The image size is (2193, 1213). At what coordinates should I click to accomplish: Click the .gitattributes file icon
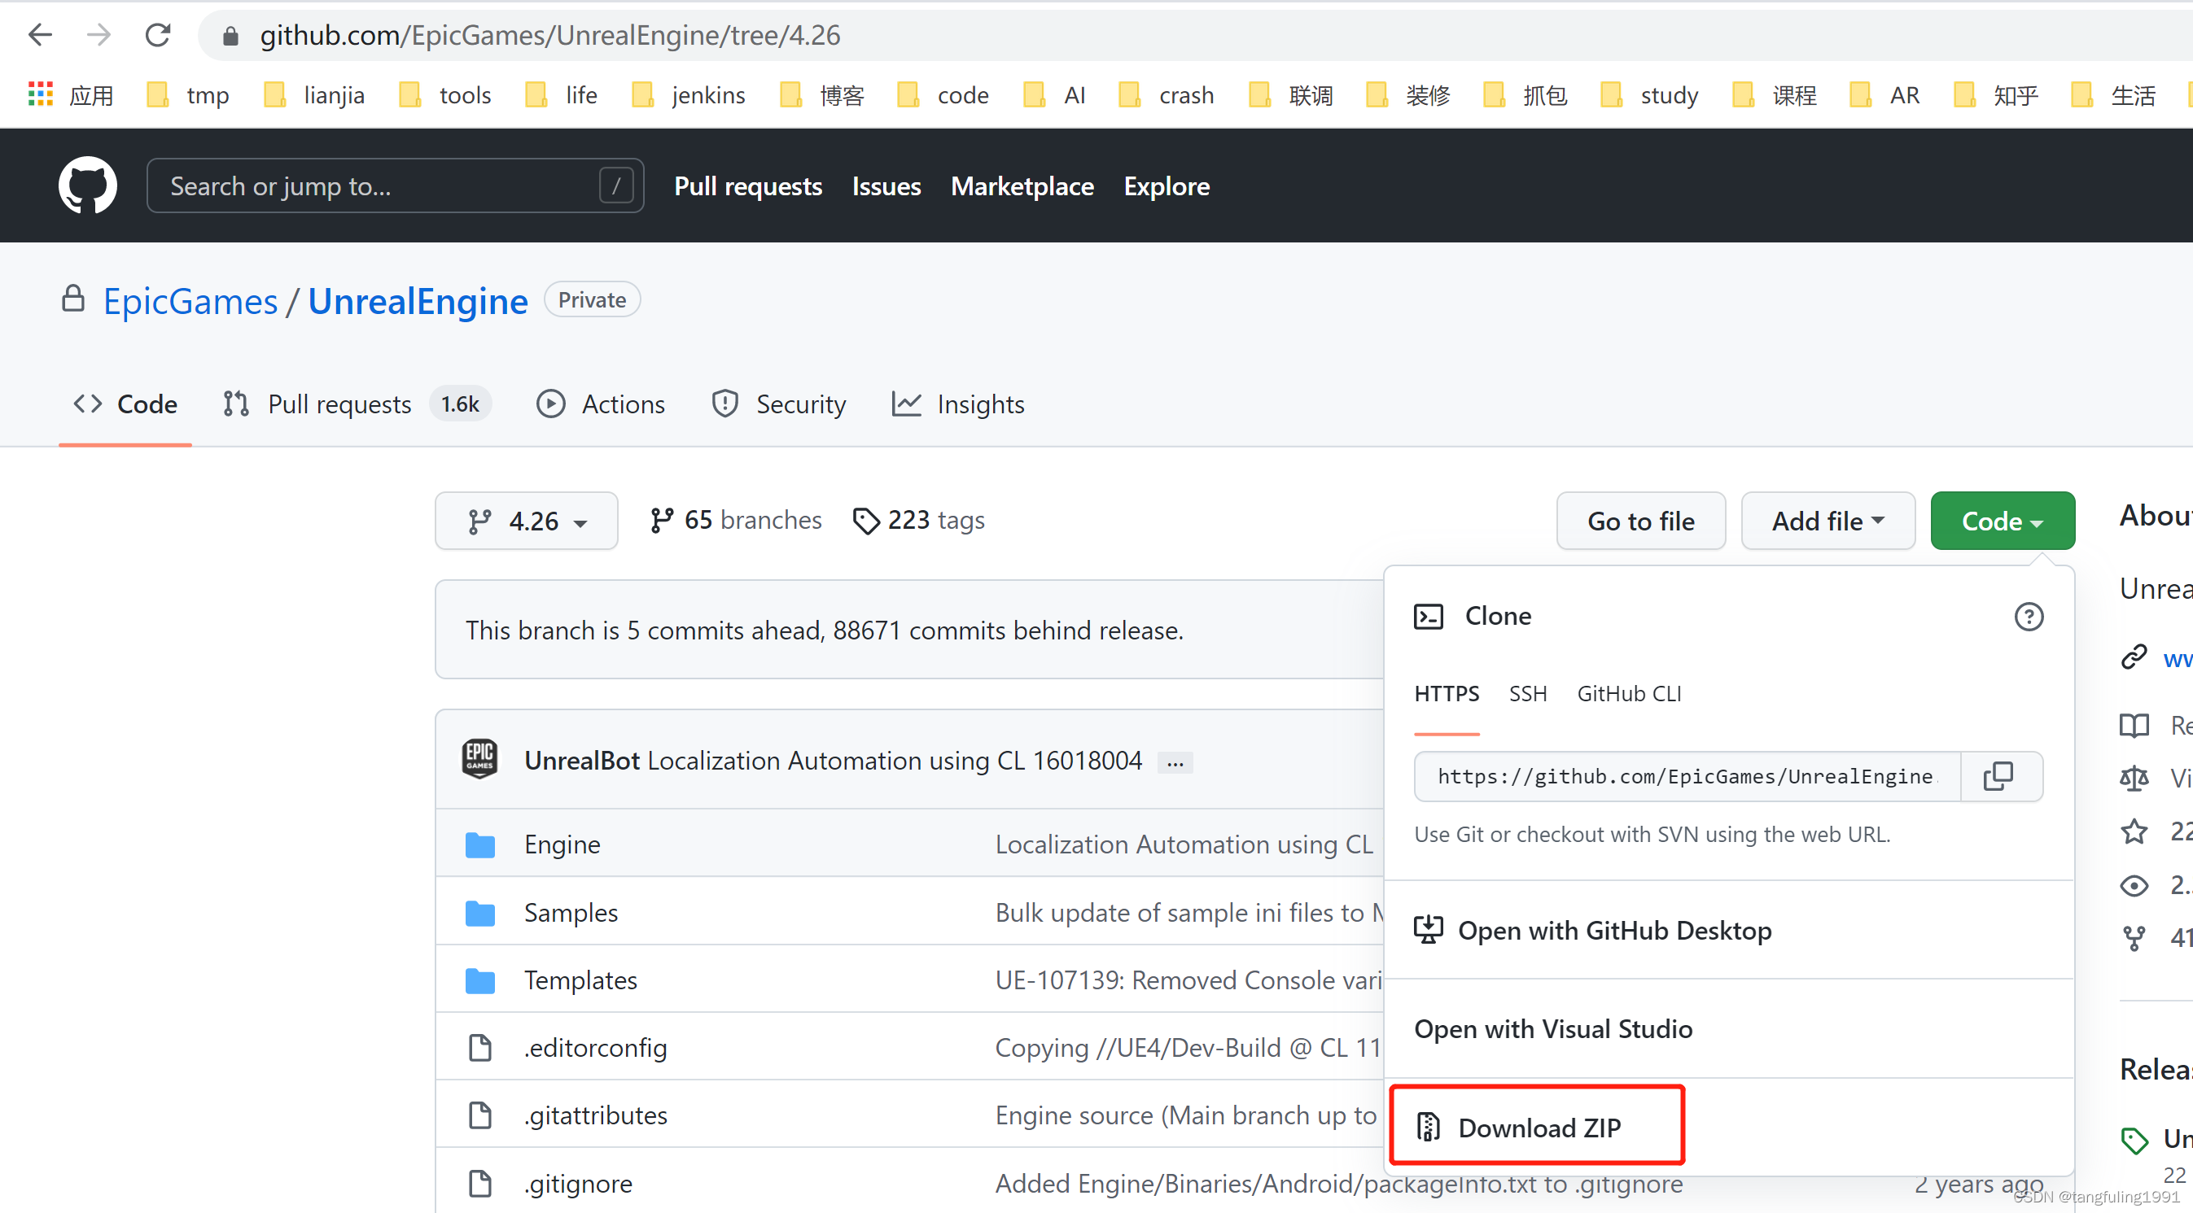pyautogui.click(x=480, y=1115)
